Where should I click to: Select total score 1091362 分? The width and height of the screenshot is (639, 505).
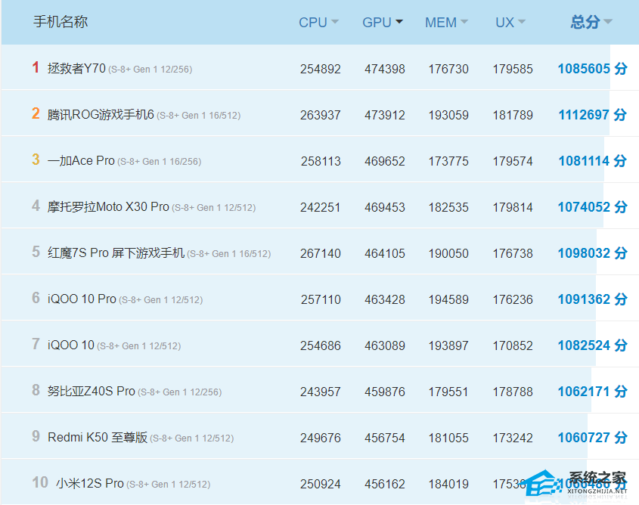tap(592, 299)
